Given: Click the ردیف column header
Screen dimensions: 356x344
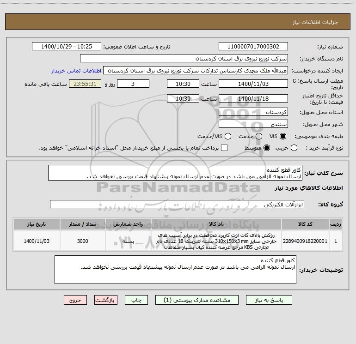Looking at the screenshot, I should (x=336, y=224).
